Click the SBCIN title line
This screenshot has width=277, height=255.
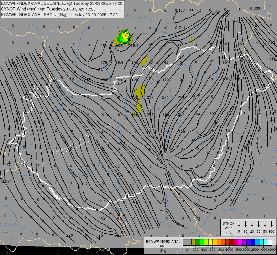click(x=59, y=15)
